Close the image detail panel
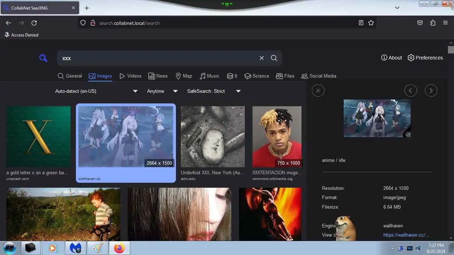Viewport: 454px width, 255px height. point(318,91)
